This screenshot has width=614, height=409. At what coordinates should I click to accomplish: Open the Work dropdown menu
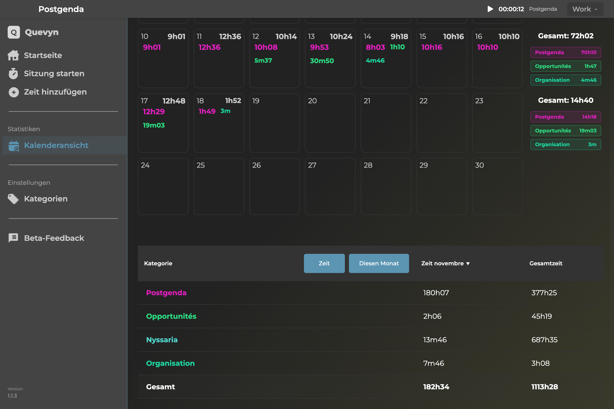click(585, 9)
